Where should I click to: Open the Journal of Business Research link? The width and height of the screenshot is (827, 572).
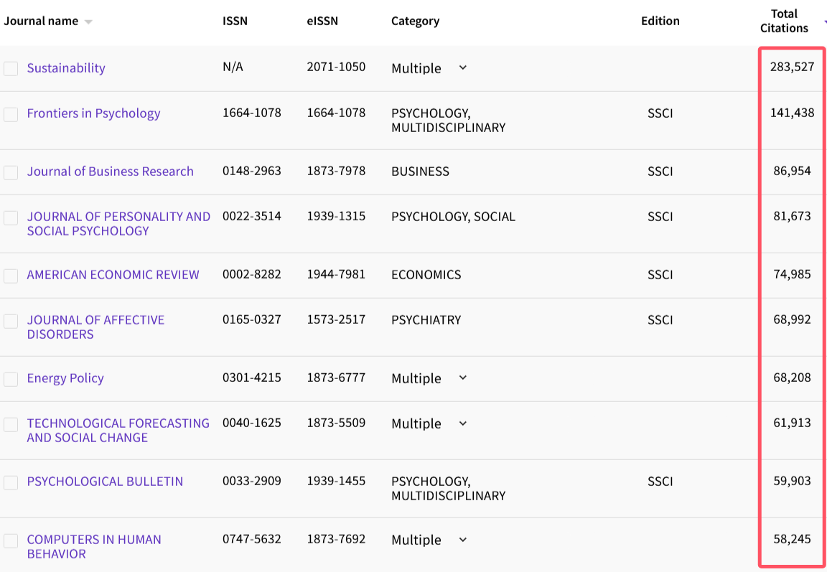110,172
